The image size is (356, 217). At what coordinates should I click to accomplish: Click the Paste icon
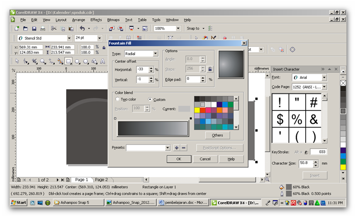[x=71, y=29]
